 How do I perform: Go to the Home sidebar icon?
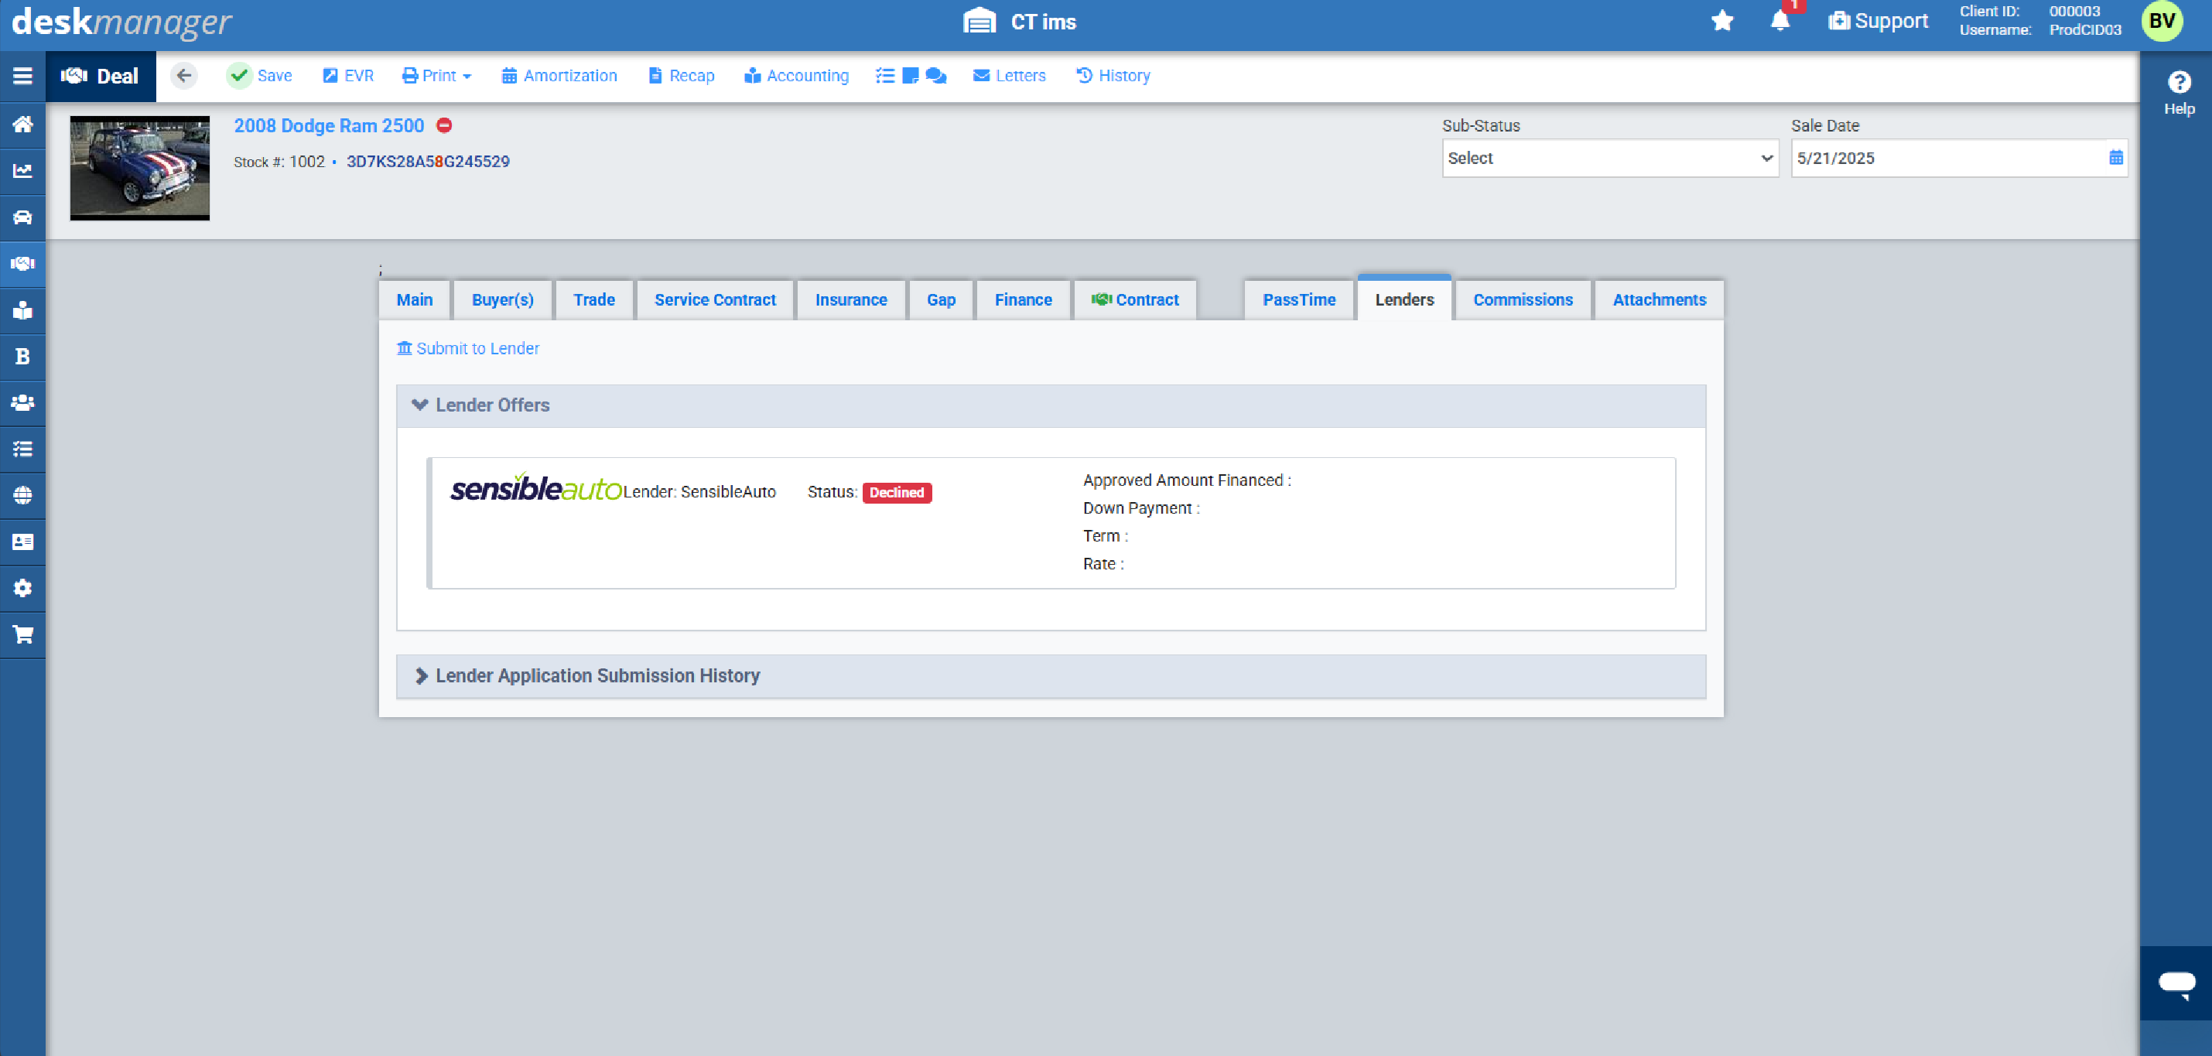point(22,124)
